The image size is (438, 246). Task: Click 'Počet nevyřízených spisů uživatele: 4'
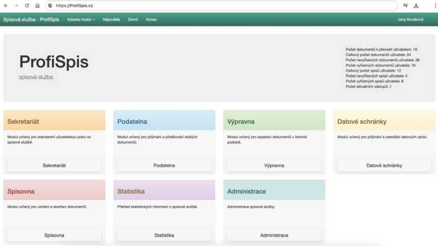[376, 76]
